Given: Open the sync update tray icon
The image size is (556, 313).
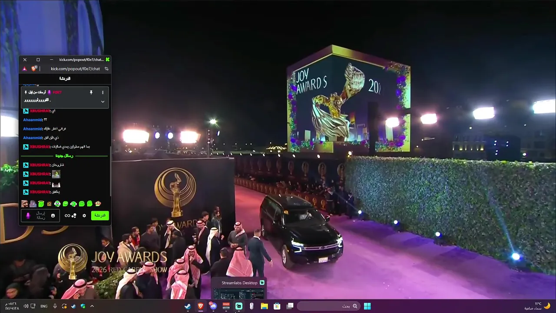Looking at the screenshot, I should (64, 306).
